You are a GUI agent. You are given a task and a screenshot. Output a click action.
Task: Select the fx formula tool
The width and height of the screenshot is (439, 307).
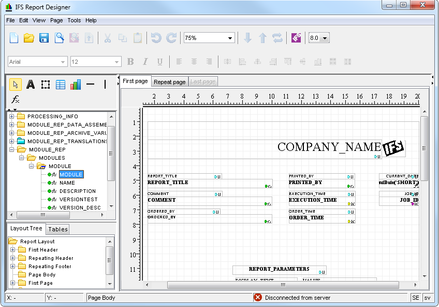coord(16,99)
